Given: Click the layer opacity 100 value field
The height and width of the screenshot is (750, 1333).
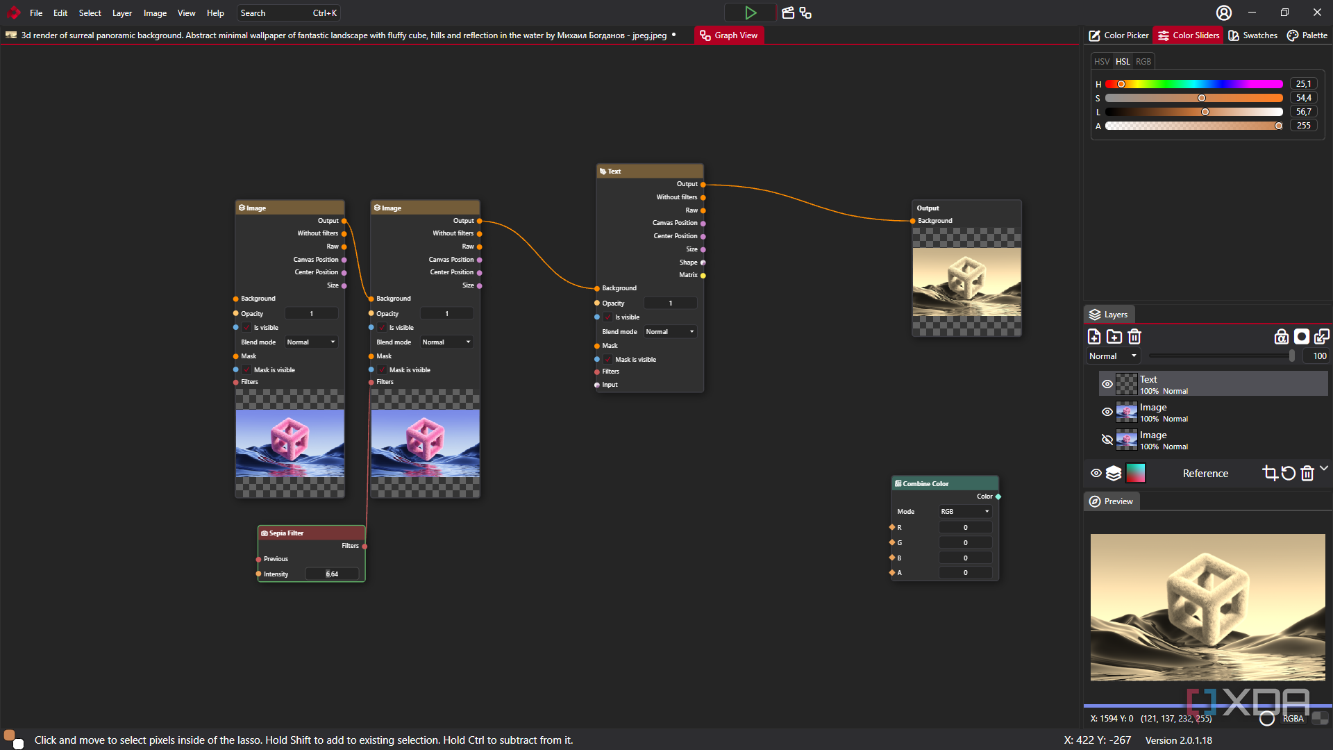Looking at the screenshot, I should [x=1316, y=356].
